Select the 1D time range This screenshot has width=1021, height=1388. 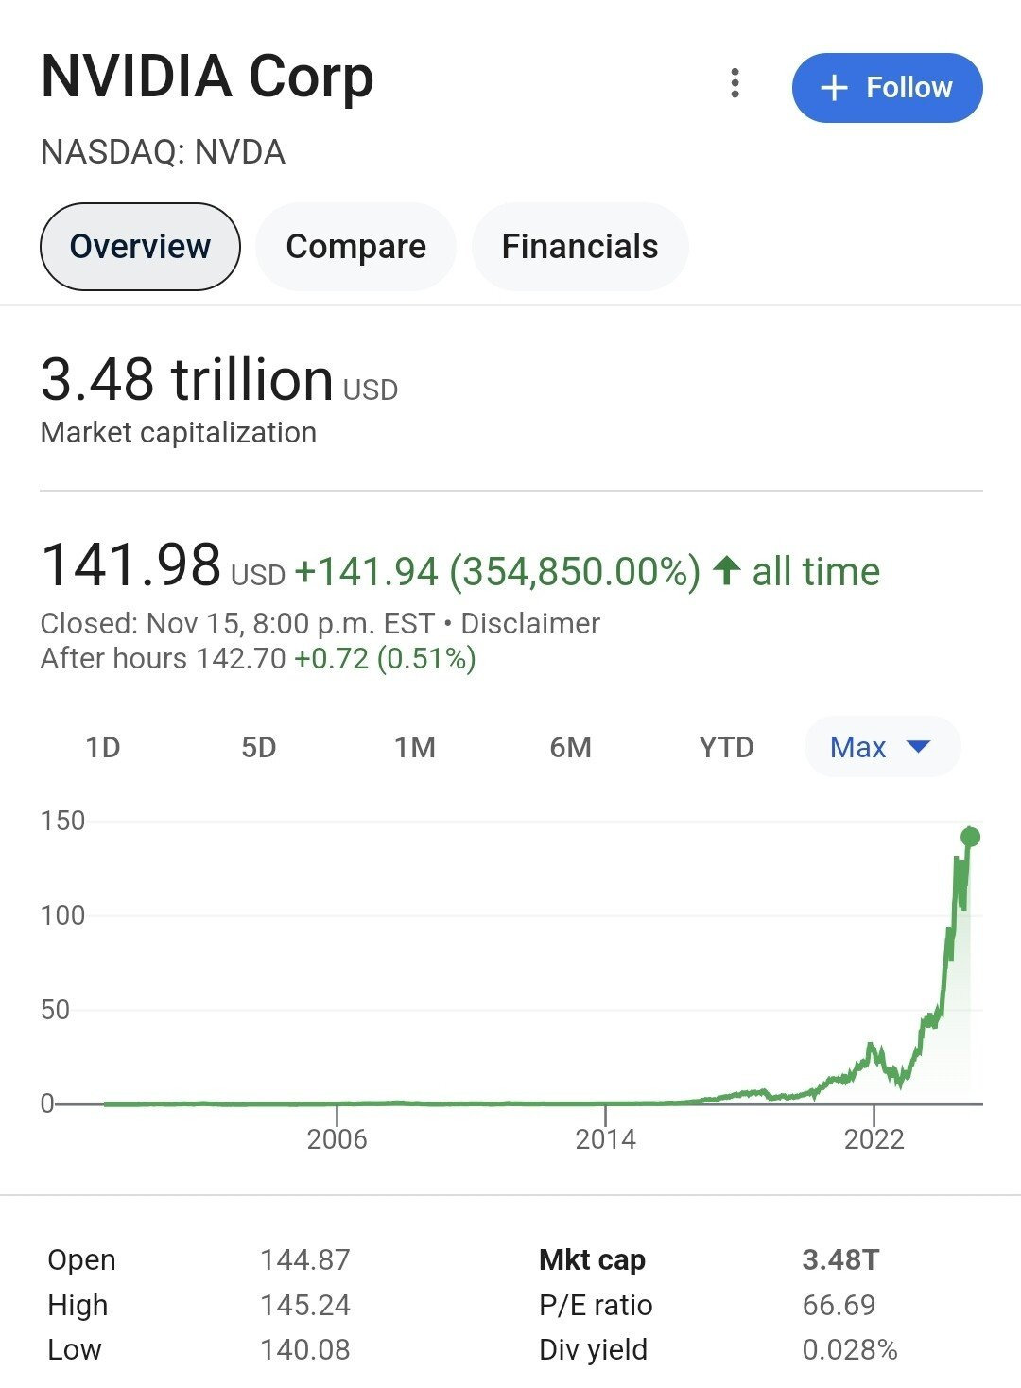(x=103, y=748)
